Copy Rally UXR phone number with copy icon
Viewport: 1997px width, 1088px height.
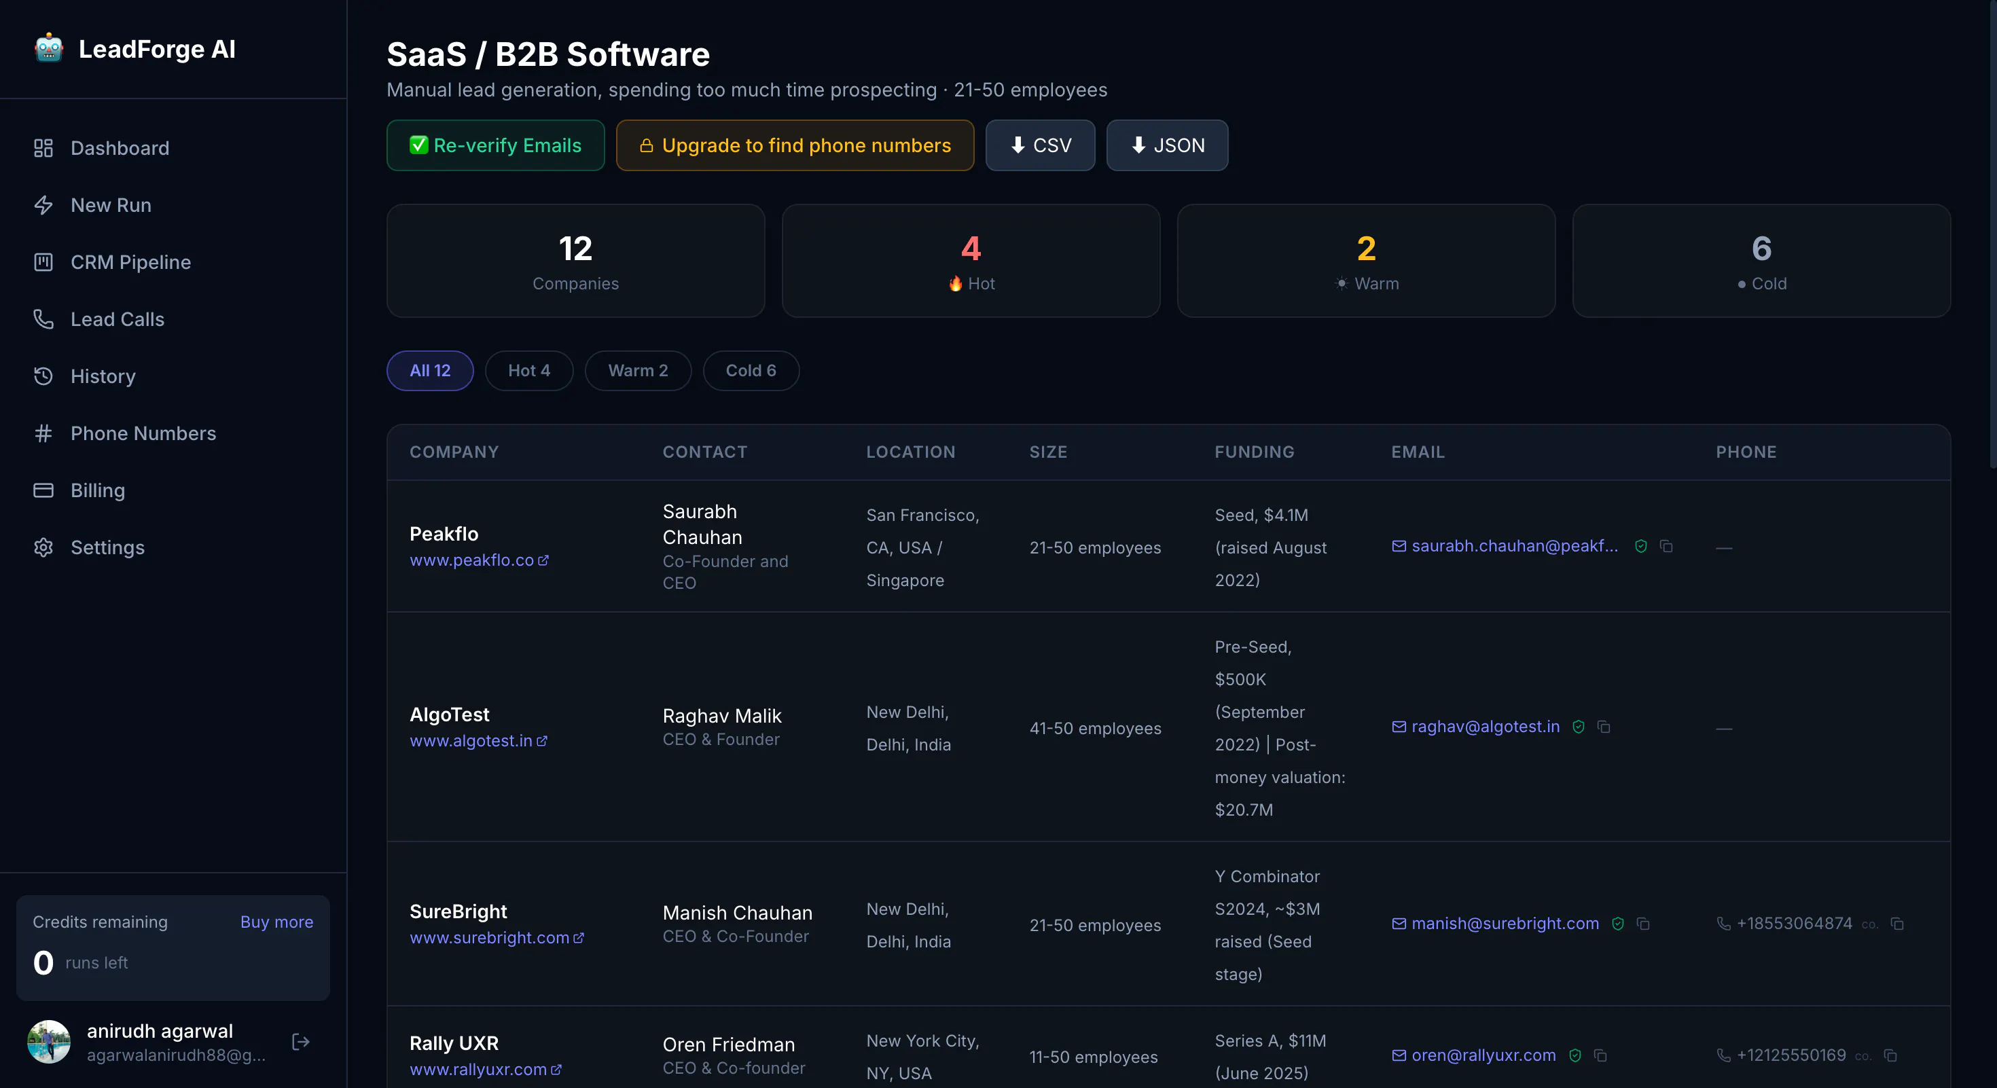[x=1890, y=1055]
